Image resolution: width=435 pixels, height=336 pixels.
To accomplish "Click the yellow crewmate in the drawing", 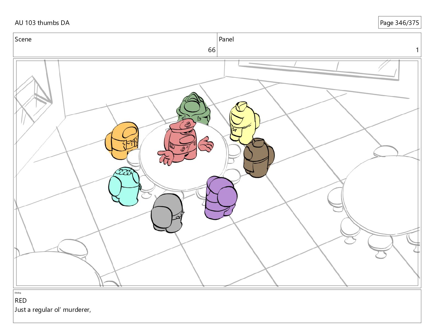I will point(244,123).
